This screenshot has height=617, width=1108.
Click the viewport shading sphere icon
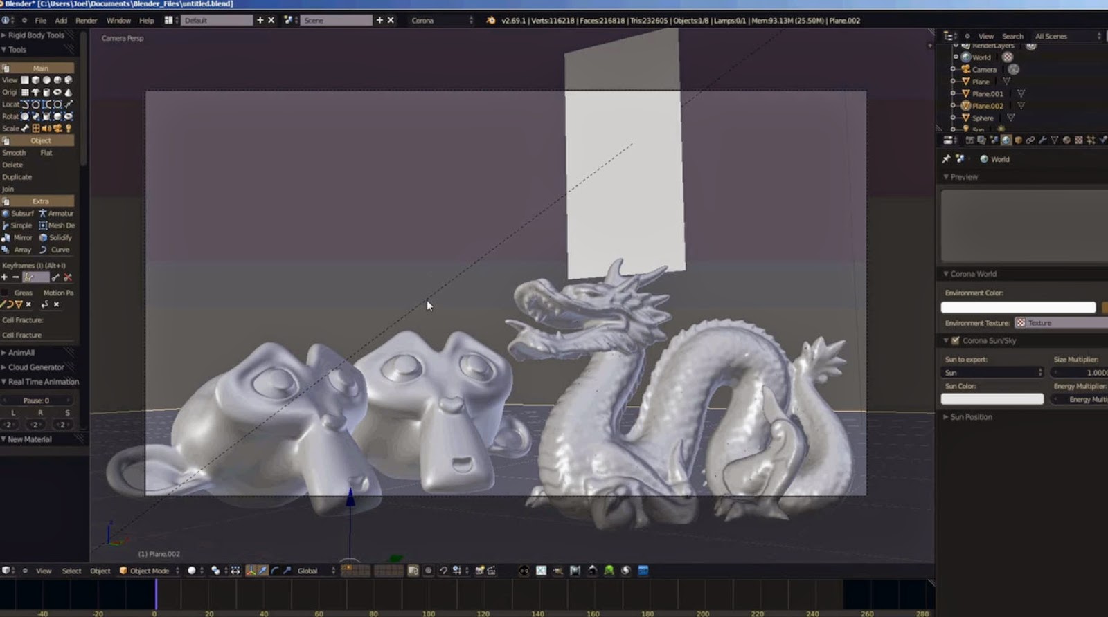(x=192, y=571)
